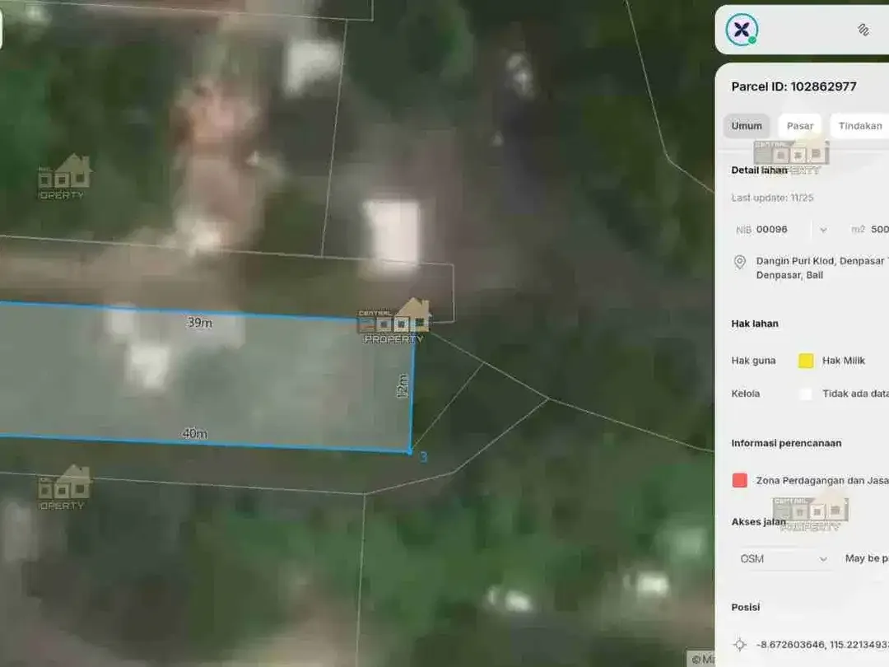The width and height of the screenshot is (889, 667).
Task: Switch to the Pasar tab
Action: [x=800, y=126]
